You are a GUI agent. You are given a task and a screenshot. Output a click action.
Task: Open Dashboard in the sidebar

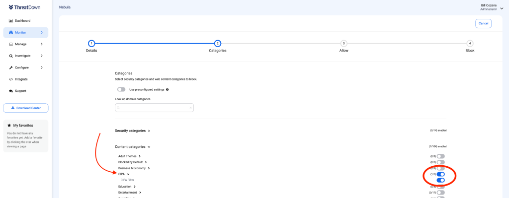pyautogui.click(x=23, y=21)
